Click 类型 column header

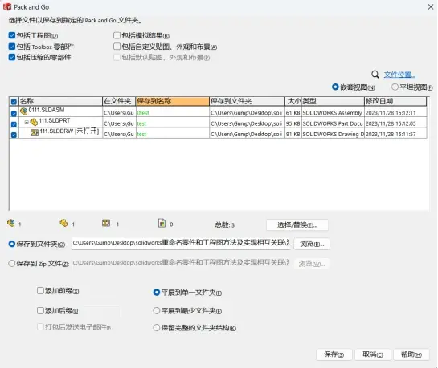pyautogui.click(x=333, y=101)
